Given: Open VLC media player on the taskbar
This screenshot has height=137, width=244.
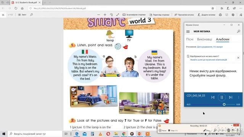Looking at the screenshot, I should click(x=100, y=134).
